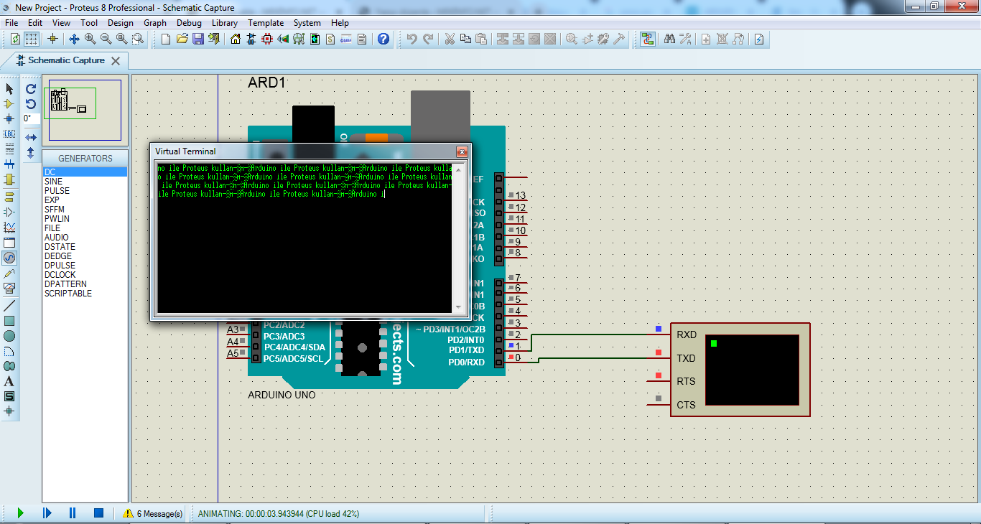Close the Virtual Terminal window
This screenshot has width=981, height=524.
(462, 151)
